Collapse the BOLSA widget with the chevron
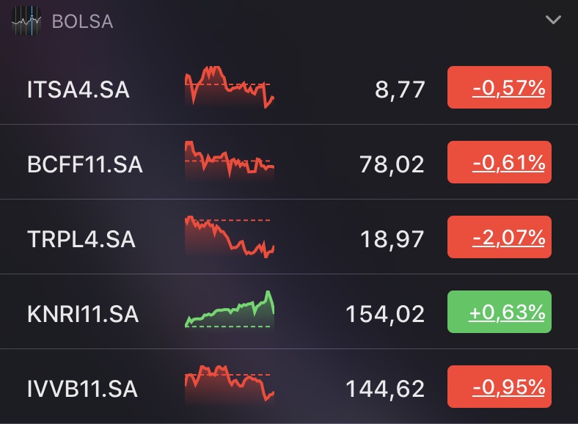 [x=553, y=20]
